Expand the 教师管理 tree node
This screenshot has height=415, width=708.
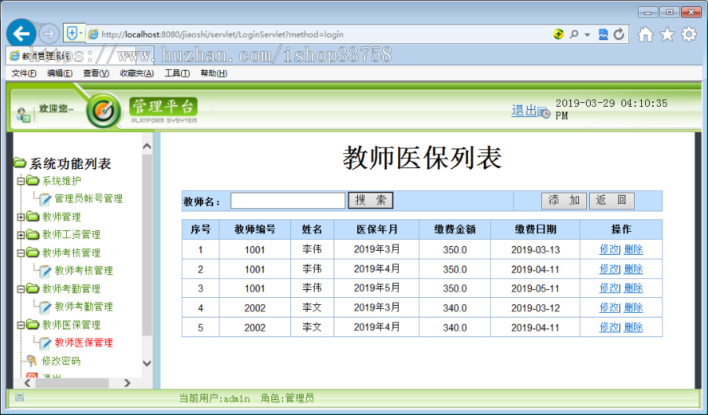click(20, 218)
